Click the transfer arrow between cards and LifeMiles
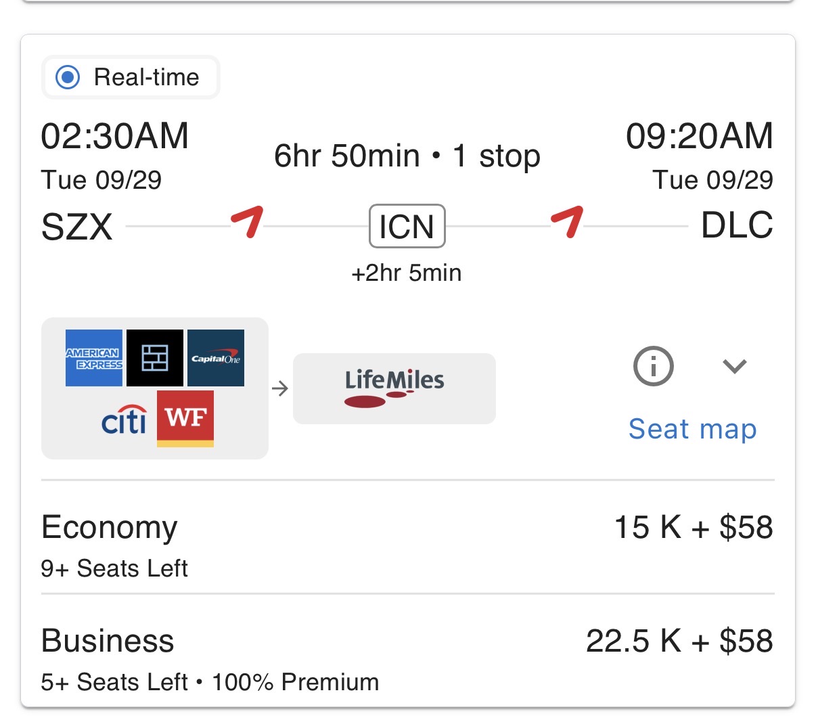Screen dimensions: 816x720 tap(280, 388)
